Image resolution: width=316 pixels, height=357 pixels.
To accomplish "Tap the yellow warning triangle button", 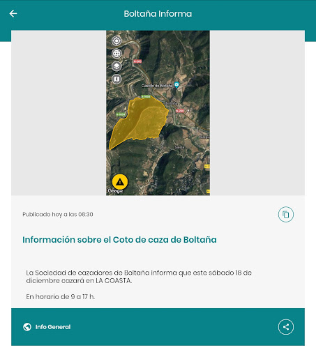I will click(120, 182).
